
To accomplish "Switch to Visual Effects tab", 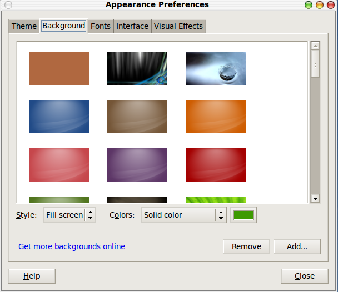I will click(178, 26).
